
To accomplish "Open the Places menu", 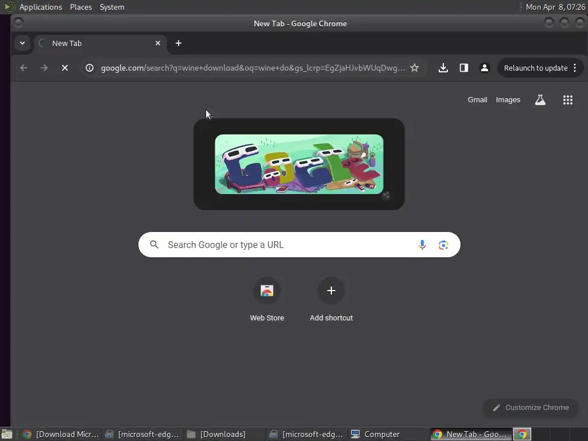I will click(x=81, y=7).
